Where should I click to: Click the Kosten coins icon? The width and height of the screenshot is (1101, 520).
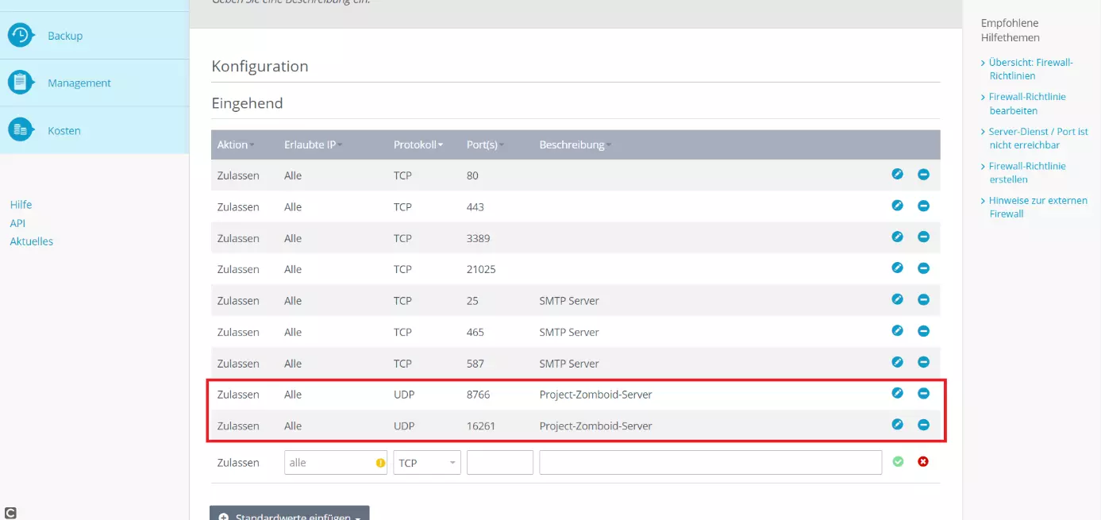[x=21, y=129]
